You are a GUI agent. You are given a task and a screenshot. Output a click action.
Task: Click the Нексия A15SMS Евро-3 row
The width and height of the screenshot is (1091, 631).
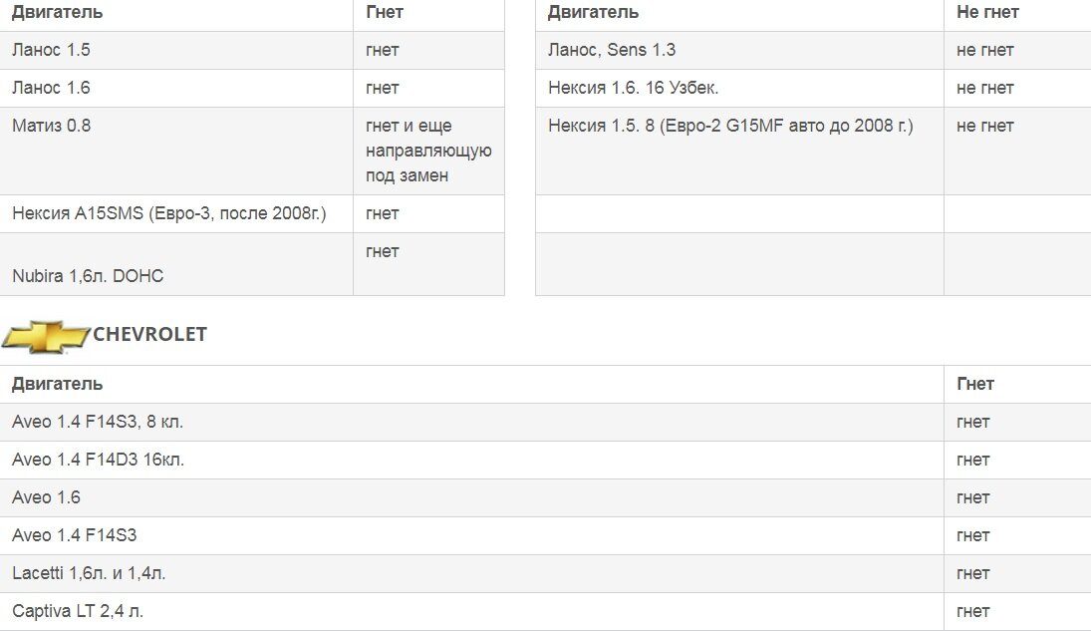pyautogui.click(x=252, y=213)
